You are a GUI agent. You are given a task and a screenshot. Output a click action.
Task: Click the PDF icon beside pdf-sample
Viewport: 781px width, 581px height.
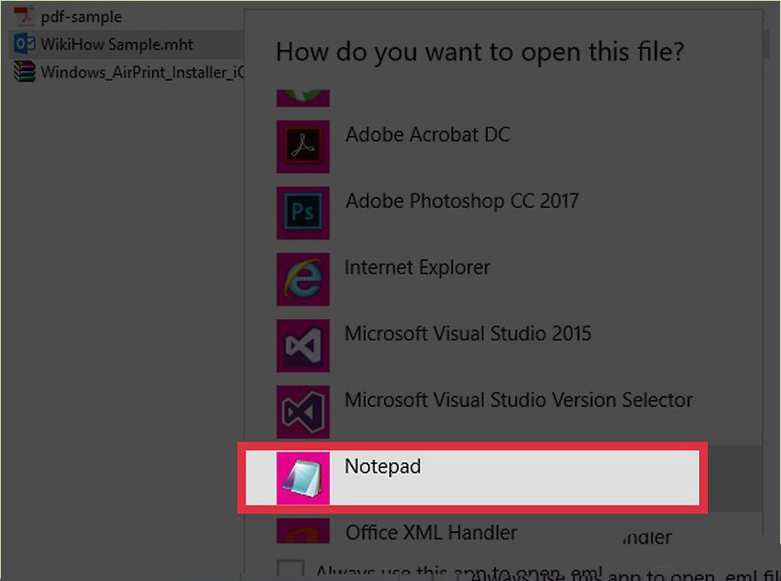coord(24,16)
